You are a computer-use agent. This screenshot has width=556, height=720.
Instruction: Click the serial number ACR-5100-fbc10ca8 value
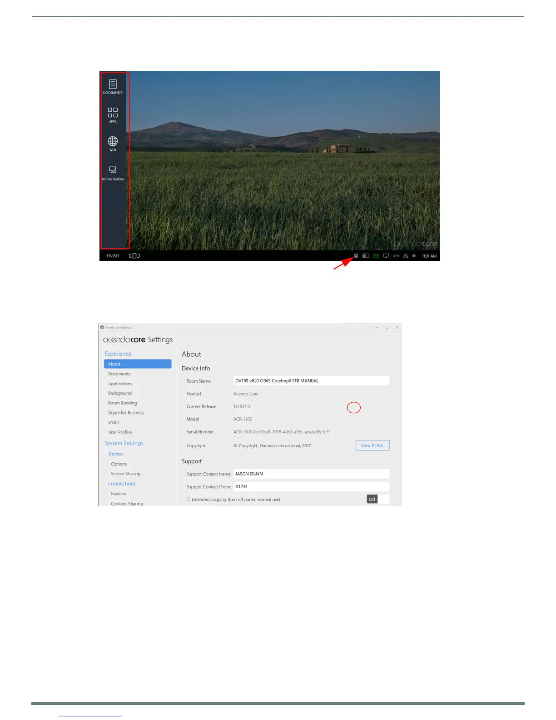pyautogui.click(x=282, y=432)
